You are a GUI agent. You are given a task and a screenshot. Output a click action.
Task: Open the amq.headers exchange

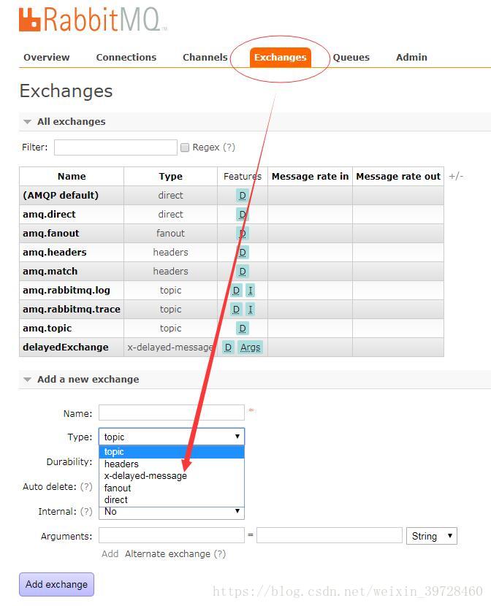coord(55,252)
